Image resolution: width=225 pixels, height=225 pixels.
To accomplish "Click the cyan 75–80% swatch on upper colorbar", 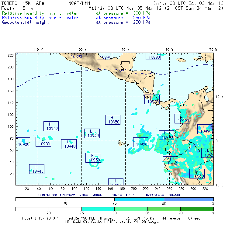I will pos(139,199).
